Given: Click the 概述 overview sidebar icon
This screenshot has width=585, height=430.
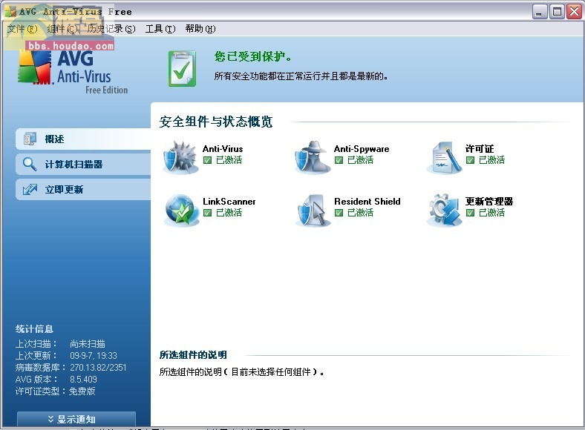Looking at the screenshot, I should click(30, 139).
